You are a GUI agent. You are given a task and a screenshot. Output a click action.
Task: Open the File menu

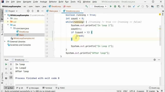pos(7,2)
